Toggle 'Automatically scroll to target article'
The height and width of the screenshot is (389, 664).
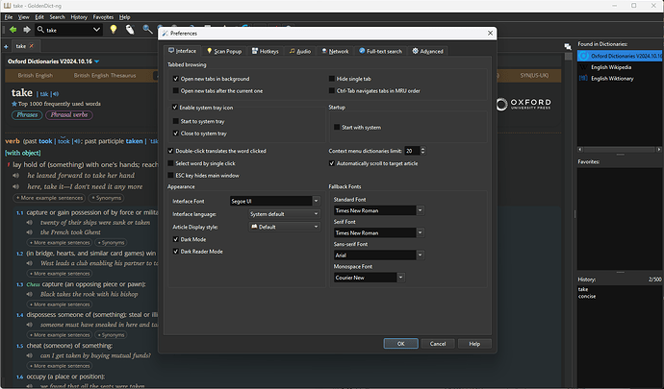(x=332, y=163)
